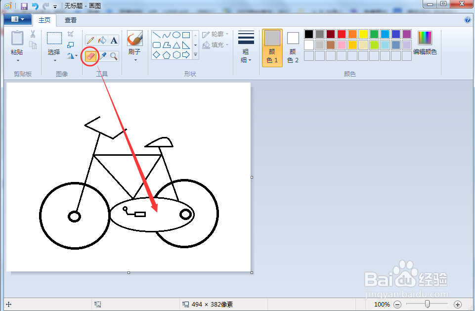Select the Rectangle shape in the shapes gallery

[187, 34]
